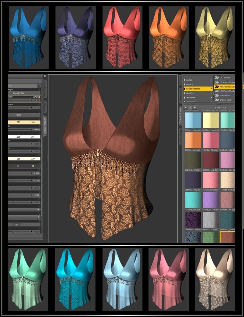Open the omnifreaker shader folder
Screen dimensions: 244x317
pyautogui.click(x=225, y=95)
